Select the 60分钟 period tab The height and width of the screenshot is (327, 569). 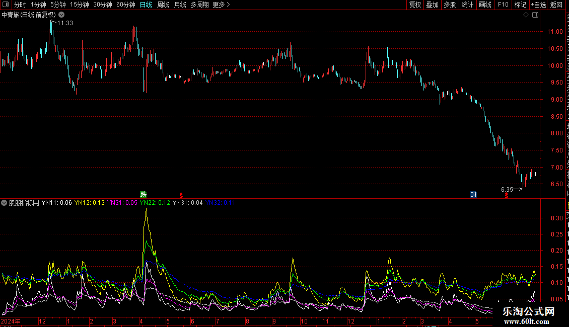pyautogui.click(x=126, y=5)
